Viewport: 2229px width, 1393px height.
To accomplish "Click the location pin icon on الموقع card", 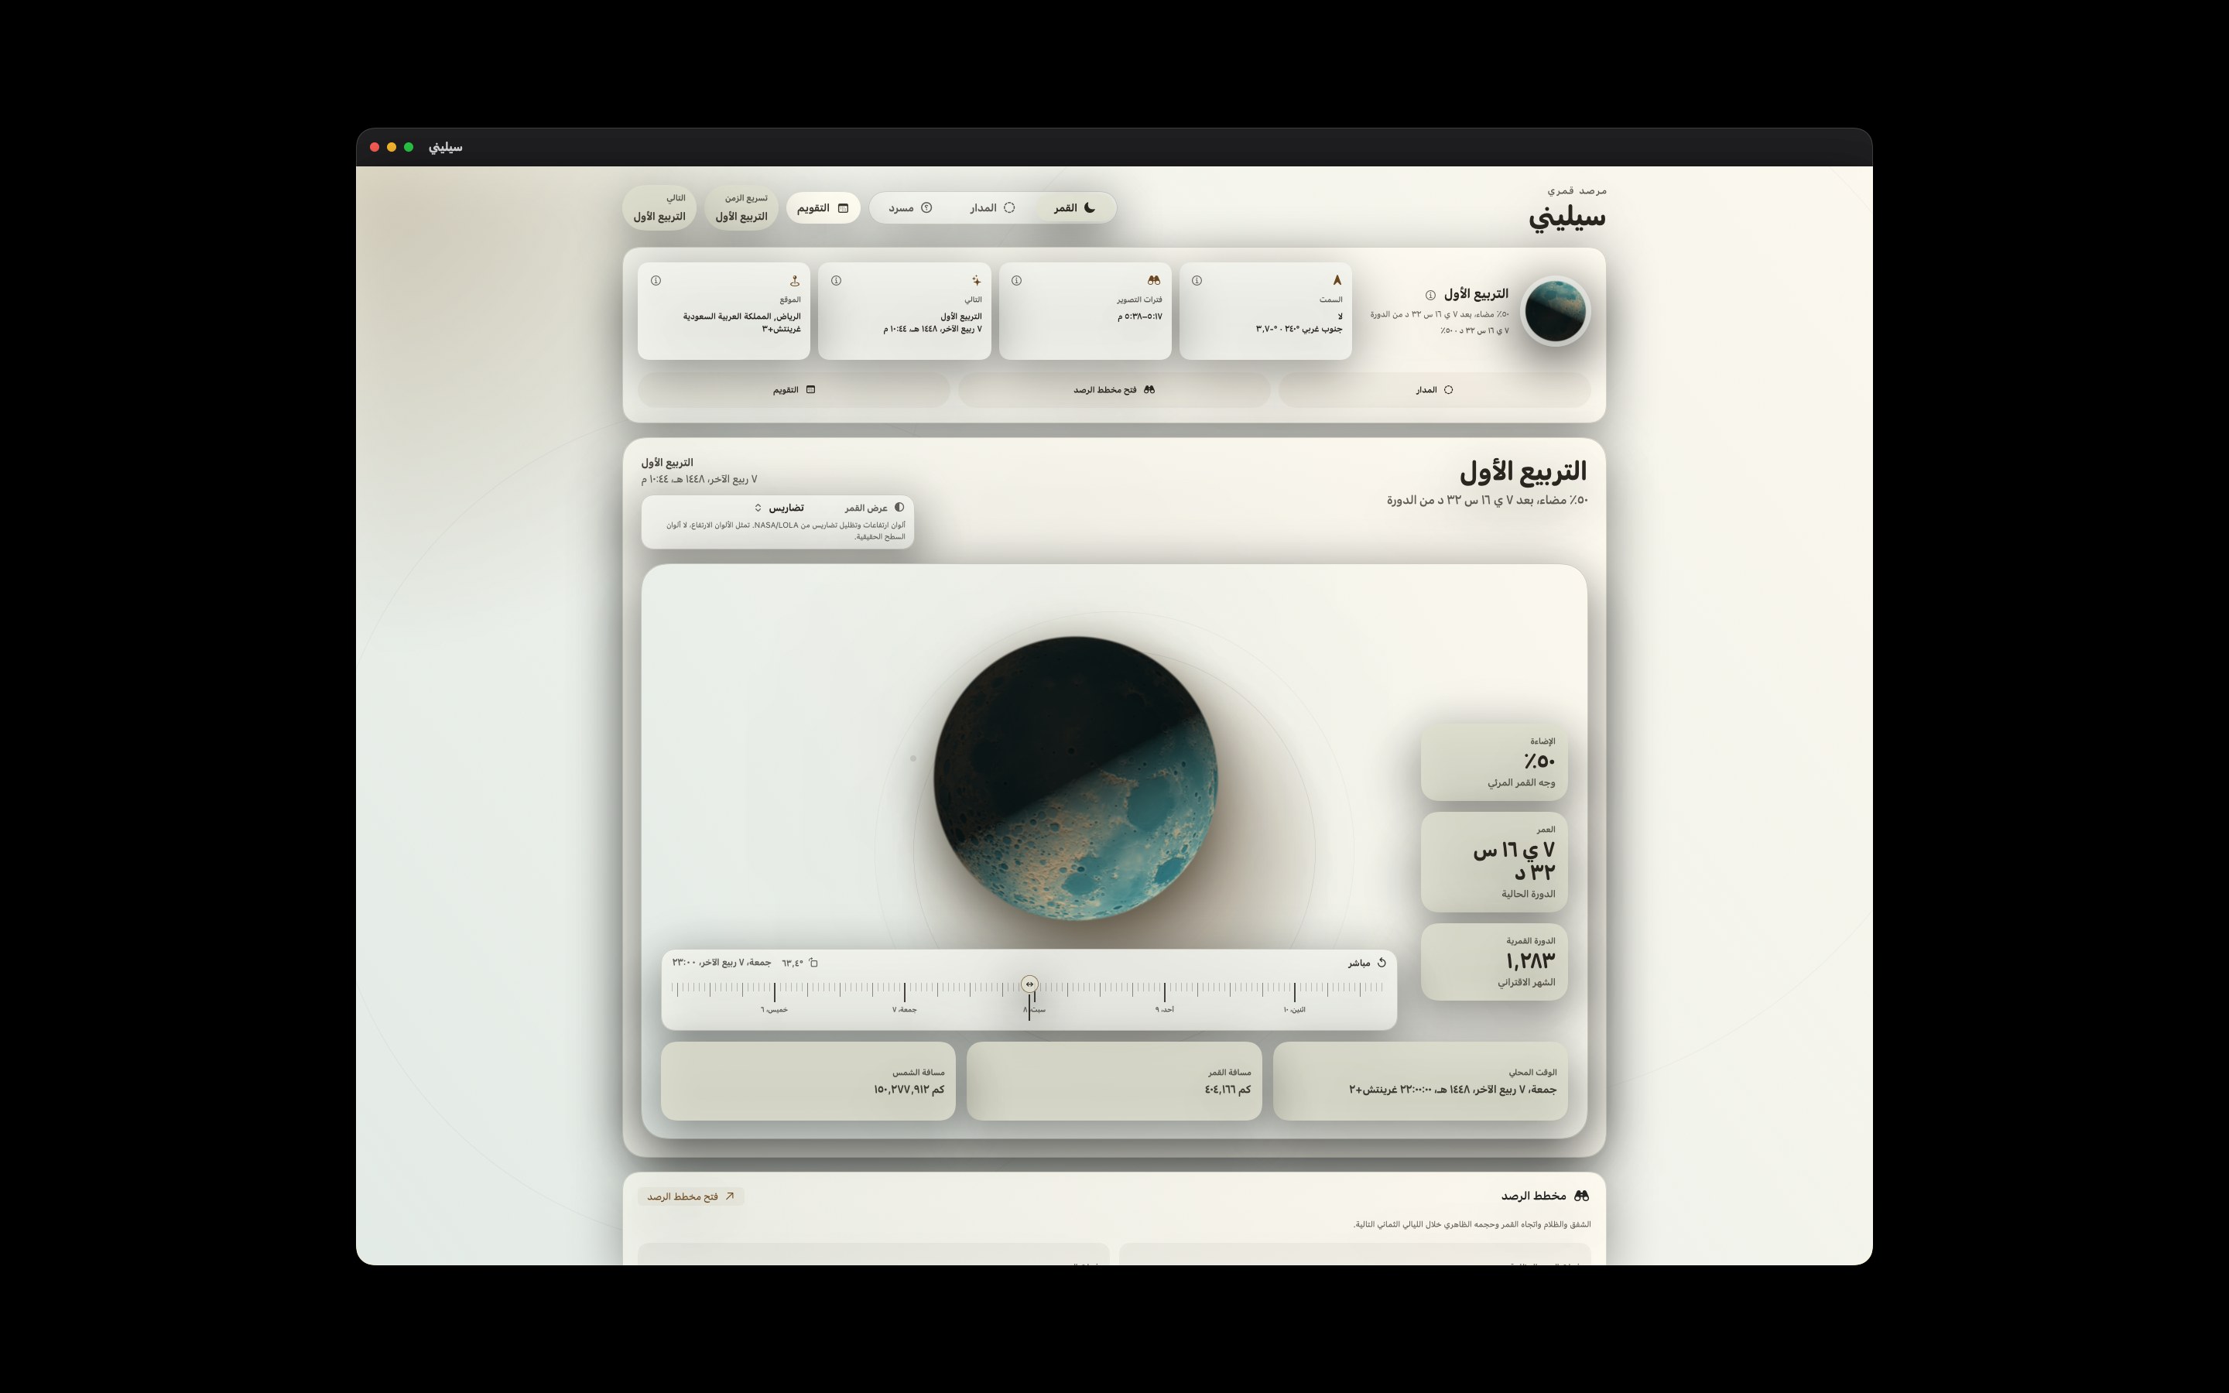I will (794, 280).
